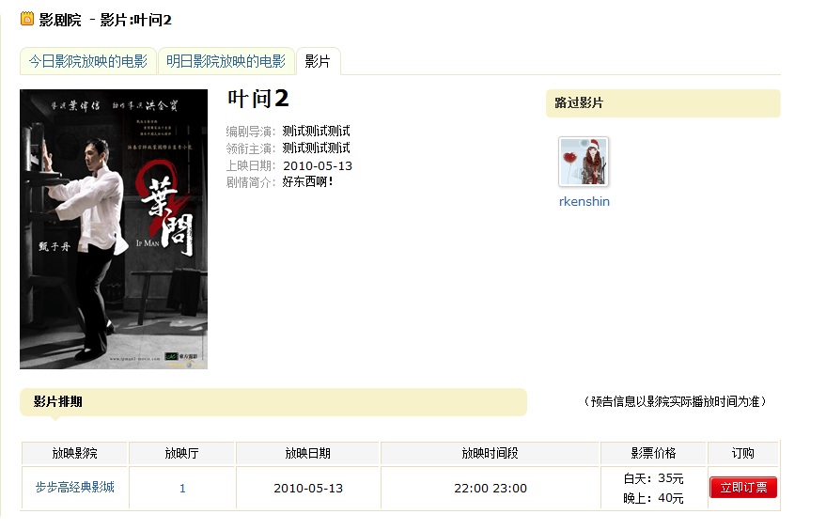The height and width of the screenshot is (530, 826).
Task: Click the showtime cell 22:00 23:00
Action: tap(491, 489)
